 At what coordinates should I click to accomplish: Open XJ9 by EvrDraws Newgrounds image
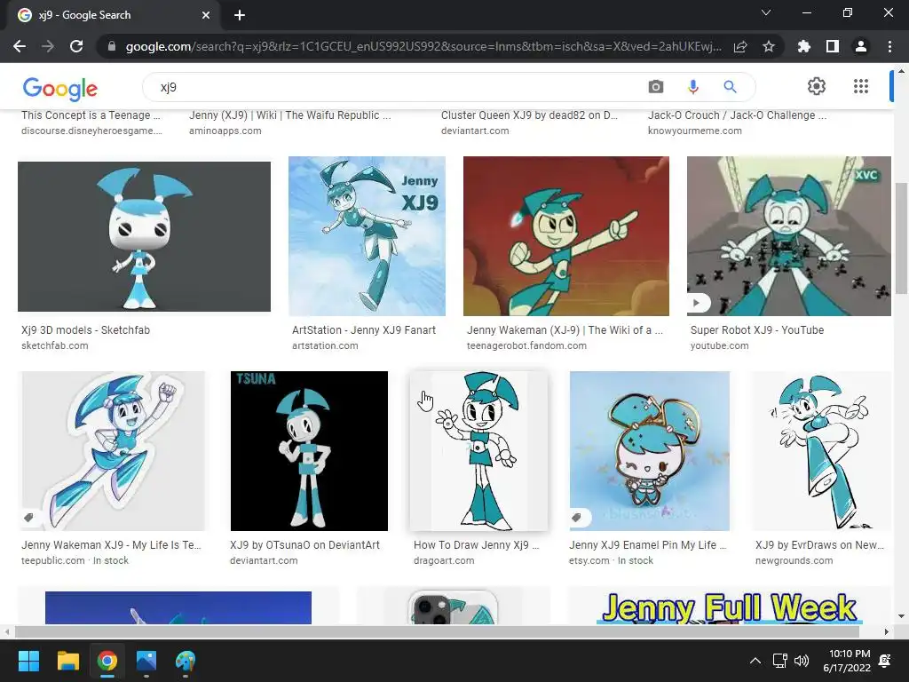(821, 450)
